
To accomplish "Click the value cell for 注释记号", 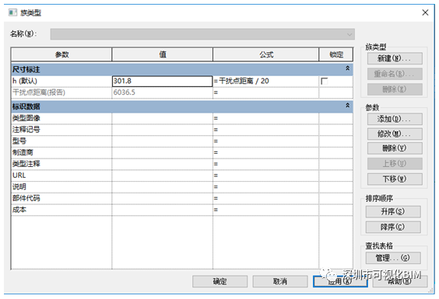I will tap(162, 130).
